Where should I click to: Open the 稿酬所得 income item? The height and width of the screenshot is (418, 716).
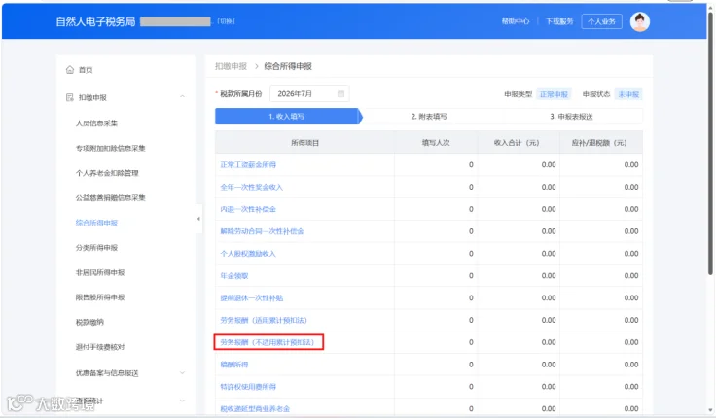coord(234,365)
